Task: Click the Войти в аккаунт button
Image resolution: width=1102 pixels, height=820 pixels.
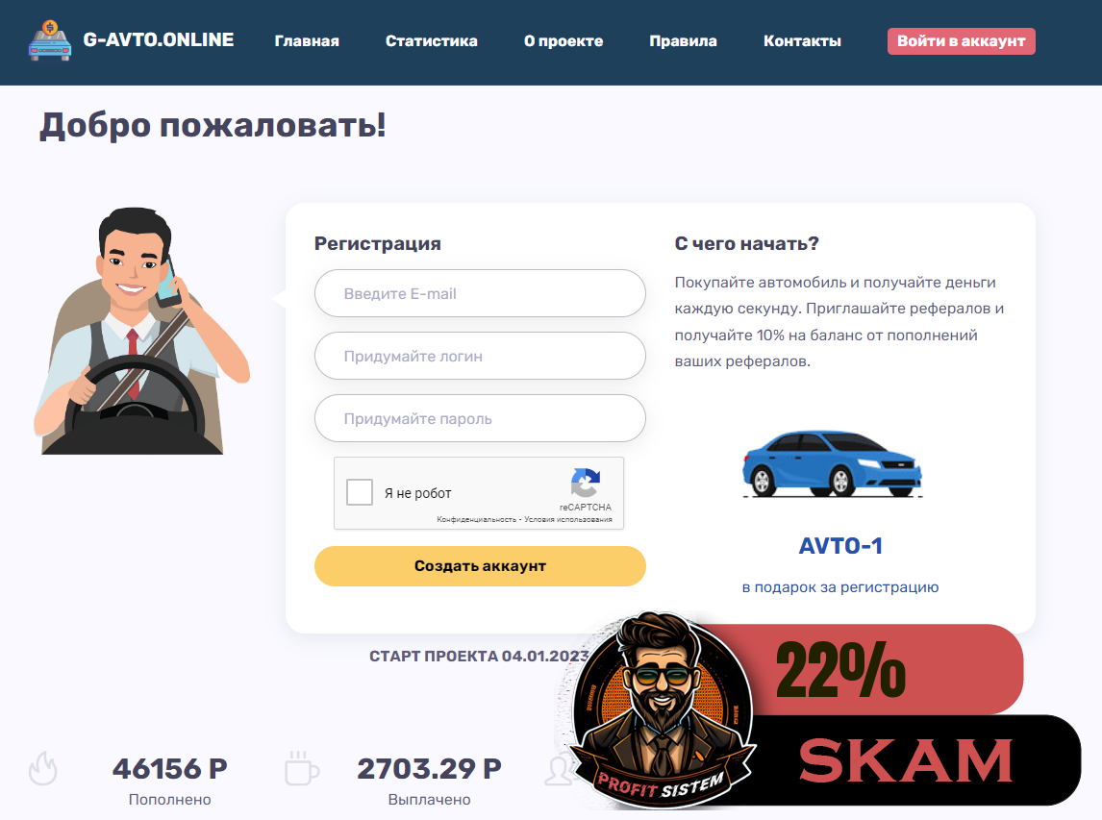Action: click(962, 40)
